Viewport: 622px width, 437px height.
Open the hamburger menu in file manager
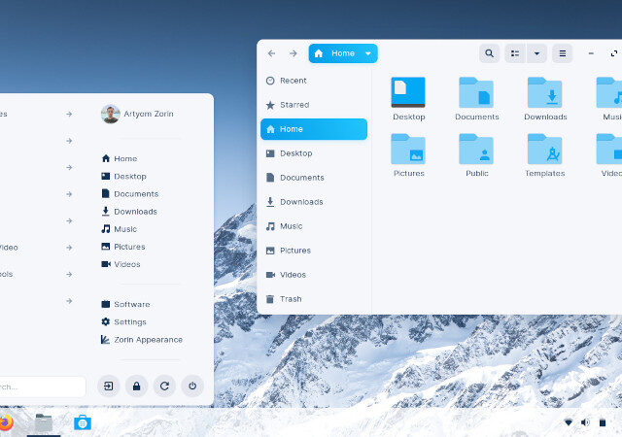click(x=562, y=53)
